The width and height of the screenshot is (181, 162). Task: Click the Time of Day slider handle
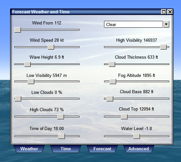[x=62, y=136]
